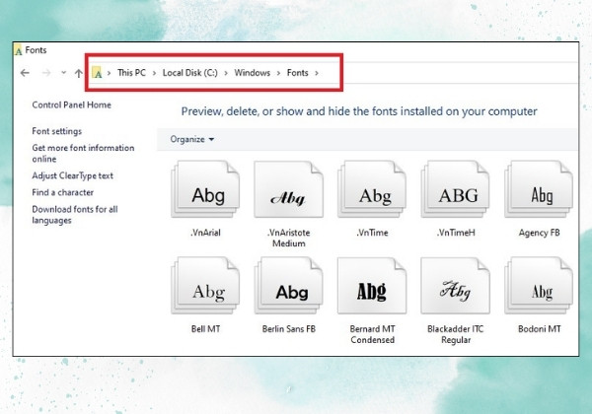Image resolution: width=592 pixels, height=414 pixels.
Task: Select the Bell MT font icon
Action: pos(205,286)
